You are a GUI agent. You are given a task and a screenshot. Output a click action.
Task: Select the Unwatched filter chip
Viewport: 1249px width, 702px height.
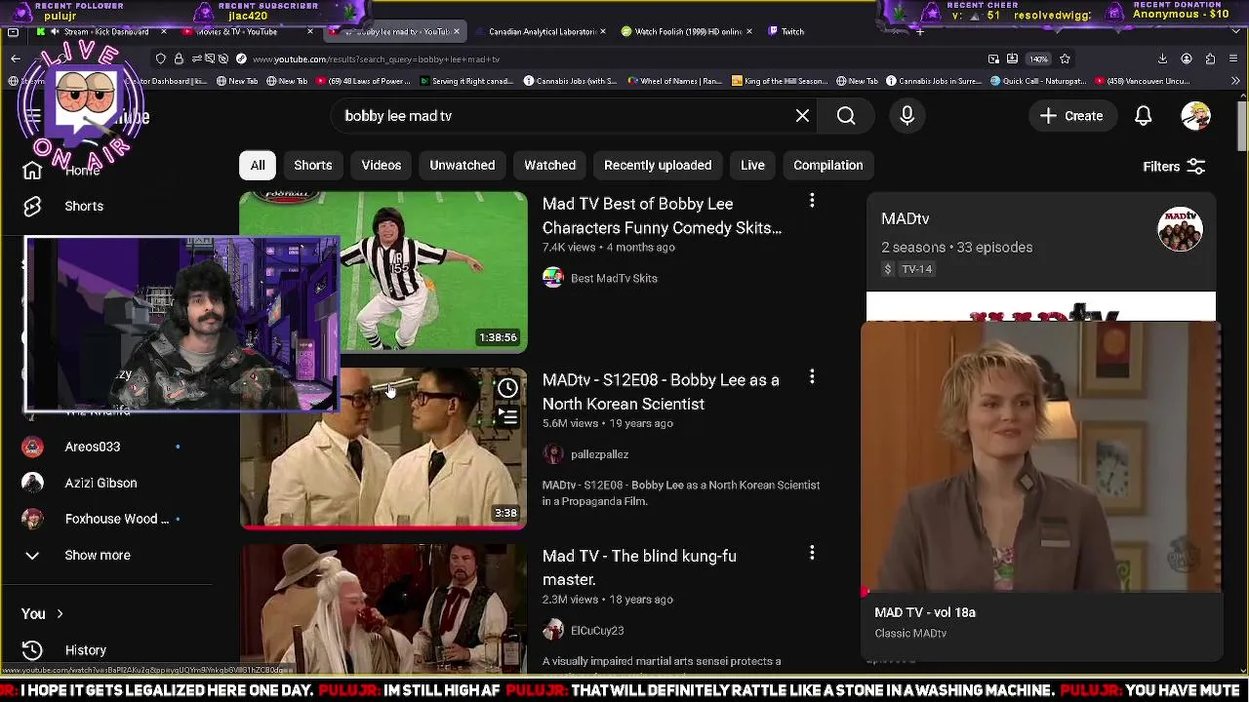(463, 165)
